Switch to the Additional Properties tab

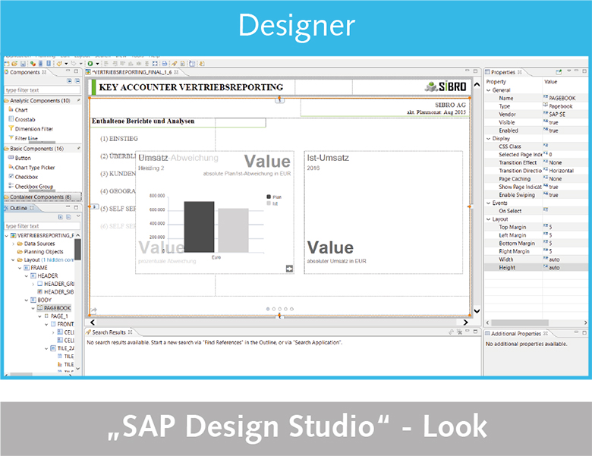[516, 334]
